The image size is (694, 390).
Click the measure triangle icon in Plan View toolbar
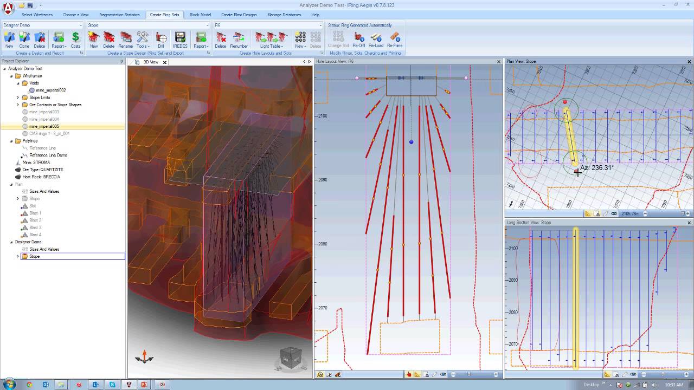pos(589,214)
